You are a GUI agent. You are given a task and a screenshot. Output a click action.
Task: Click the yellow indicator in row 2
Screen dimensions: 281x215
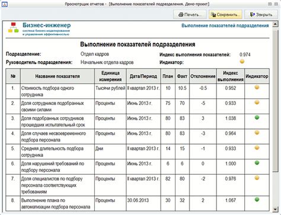point(257,102)
